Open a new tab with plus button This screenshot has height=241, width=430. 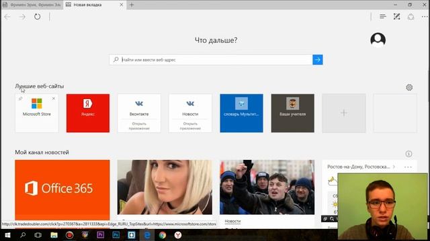(132, 5)
